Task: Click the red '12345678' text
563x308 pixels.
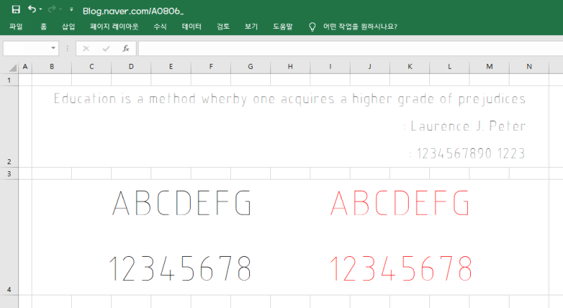Action: point(400,269)
